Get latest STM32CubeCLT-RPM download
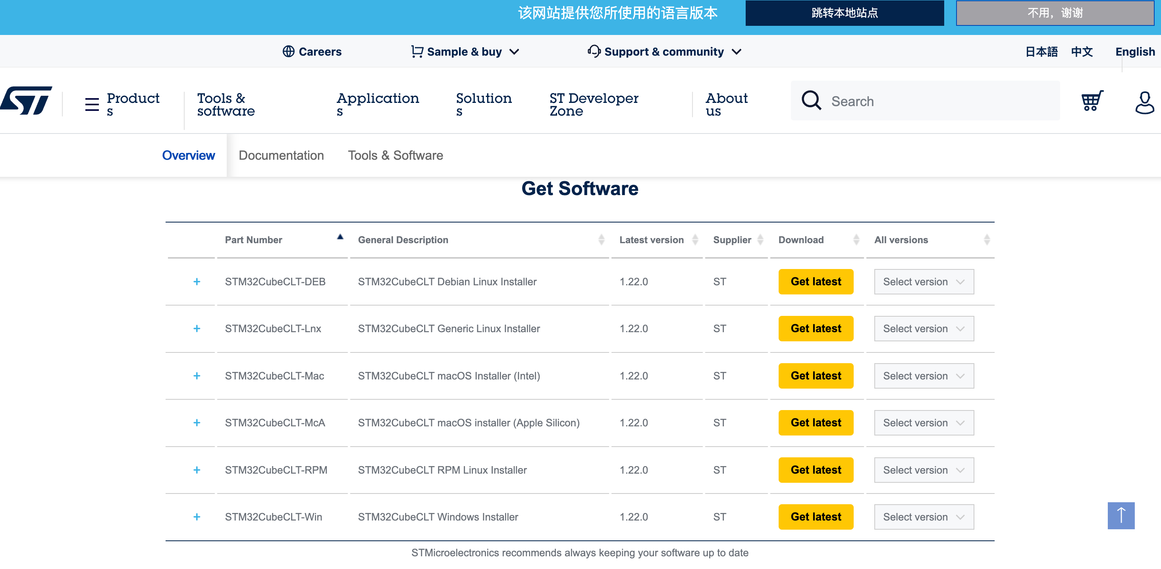This screenshot has height=569, width=1161. point(816,470)
